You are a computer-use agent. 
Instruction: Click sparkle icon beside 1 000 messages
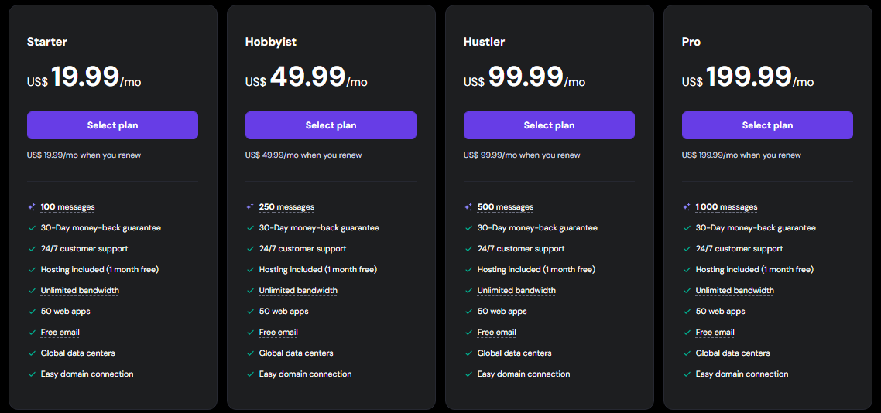687,207
